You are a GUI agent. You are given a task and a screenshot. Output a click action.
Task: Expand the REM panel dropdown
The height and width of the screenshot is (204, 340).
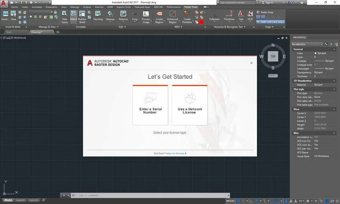pos(178,27)
